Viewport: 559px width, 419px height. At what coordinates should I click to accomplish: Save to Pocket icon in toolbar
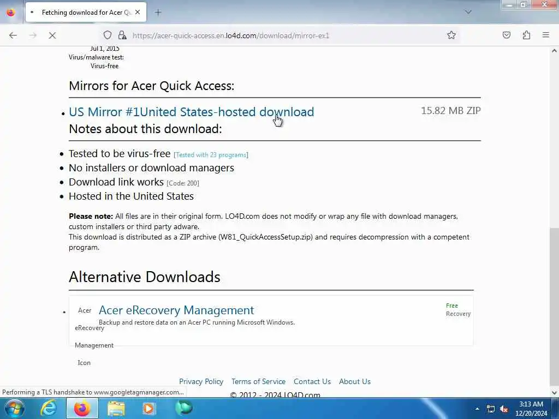pyautogui.click(x=506, y=35)
